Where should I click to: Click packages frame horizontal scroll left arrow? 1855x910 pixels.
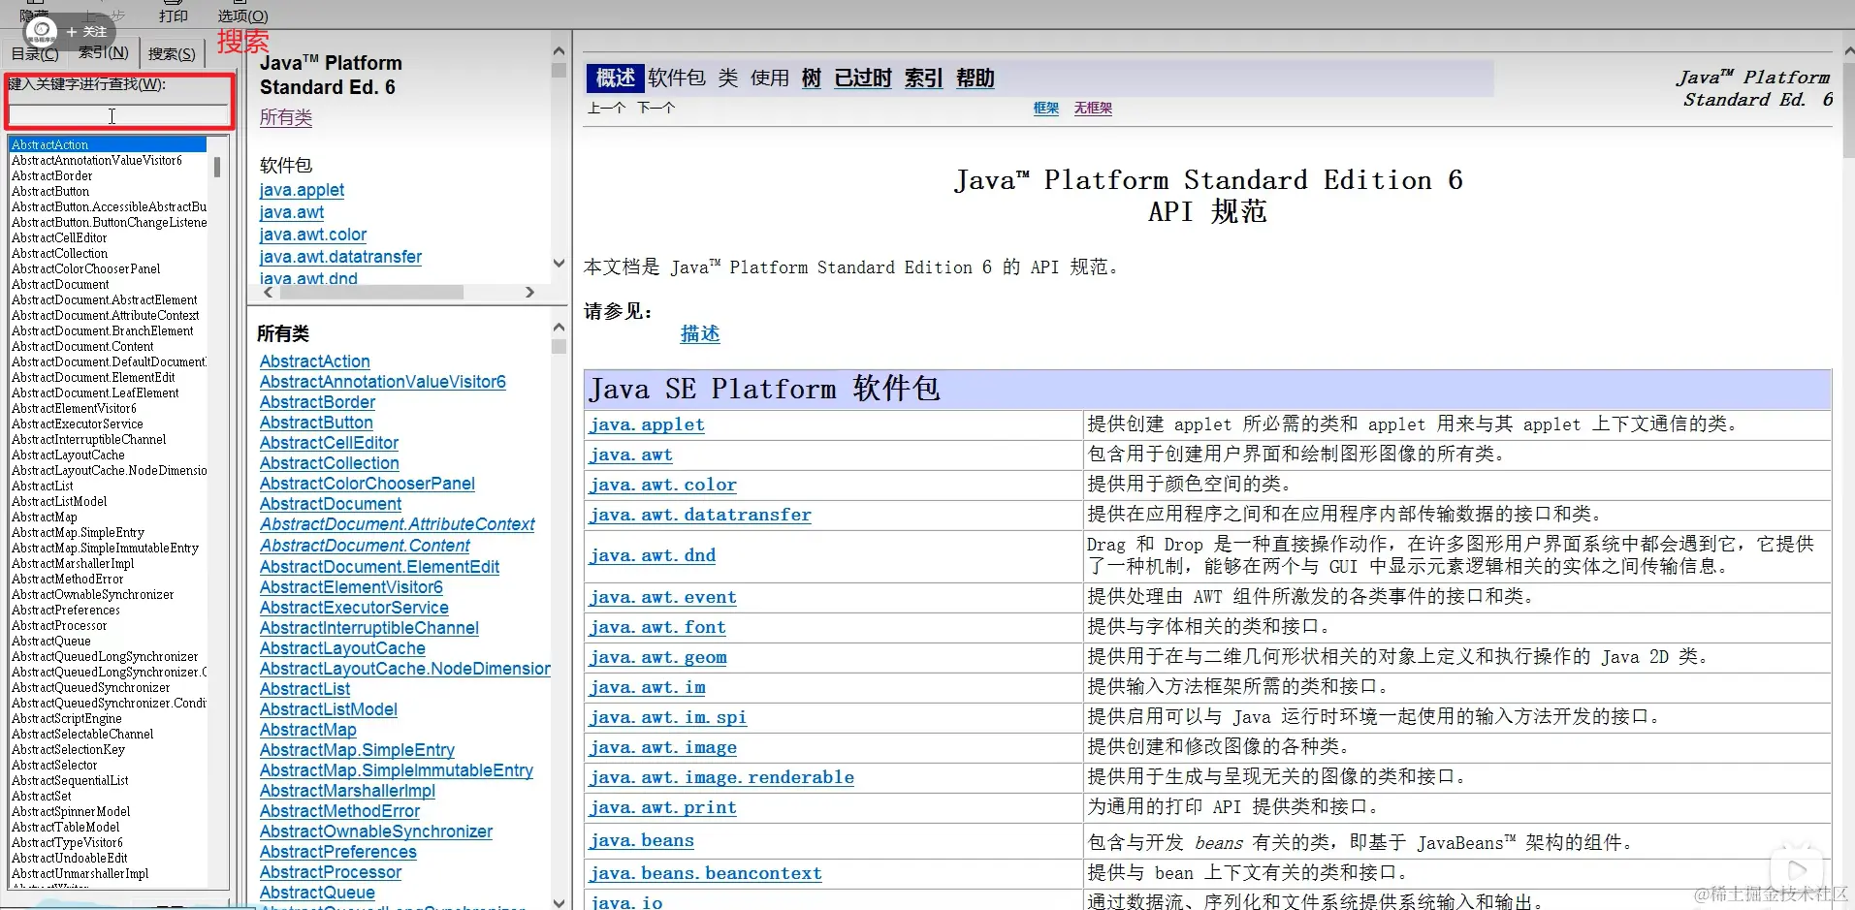tap(269, 292)
